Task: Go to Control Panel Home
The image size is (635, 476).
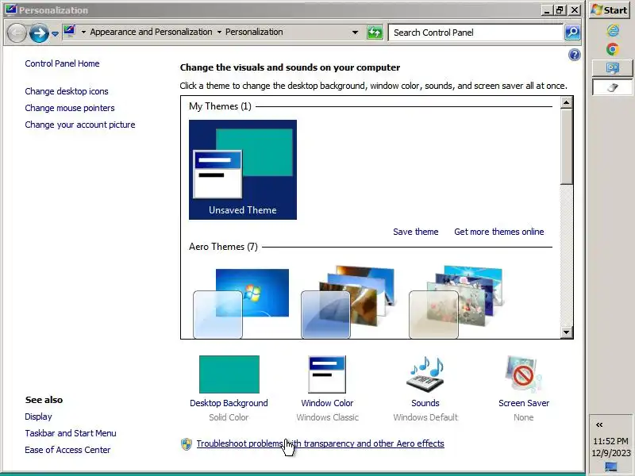Action: click(x=62, y=63)
